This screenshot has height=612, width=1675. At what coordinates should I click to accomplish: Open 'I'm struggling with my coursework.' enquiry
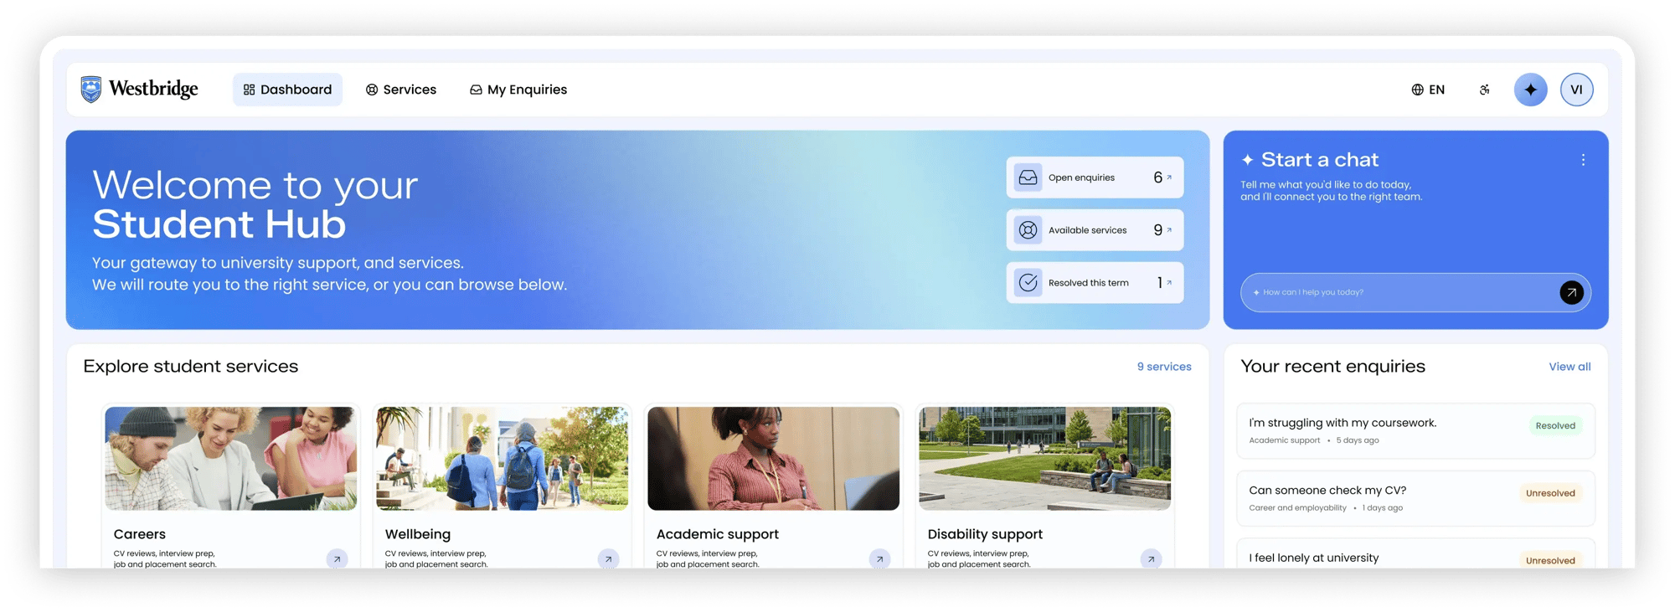tap(1415, 430)
